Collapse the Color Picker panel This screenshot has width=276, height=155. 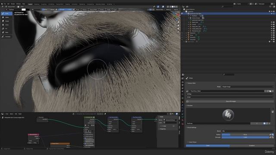(192, 142)
